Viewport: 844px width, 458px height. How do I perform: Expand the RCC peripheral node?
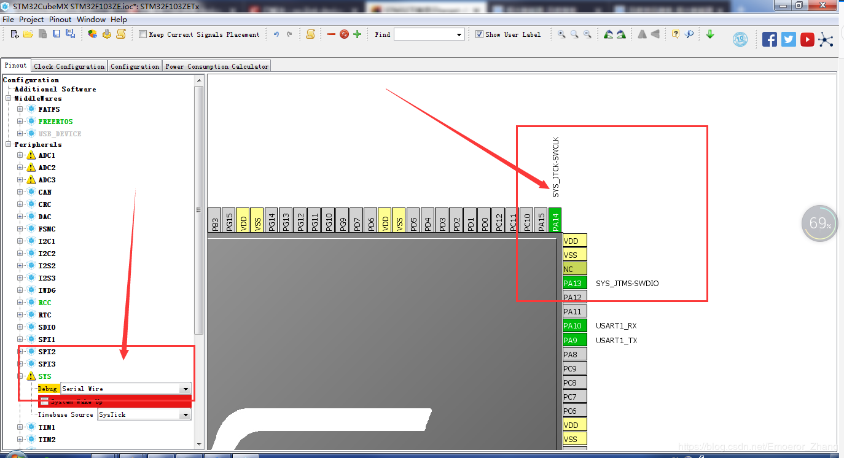[x=20, y=303]
